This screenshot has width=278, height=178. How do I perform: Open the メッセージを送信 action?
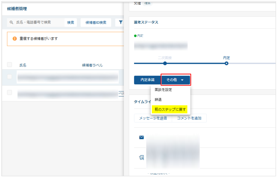pos(153,118)
